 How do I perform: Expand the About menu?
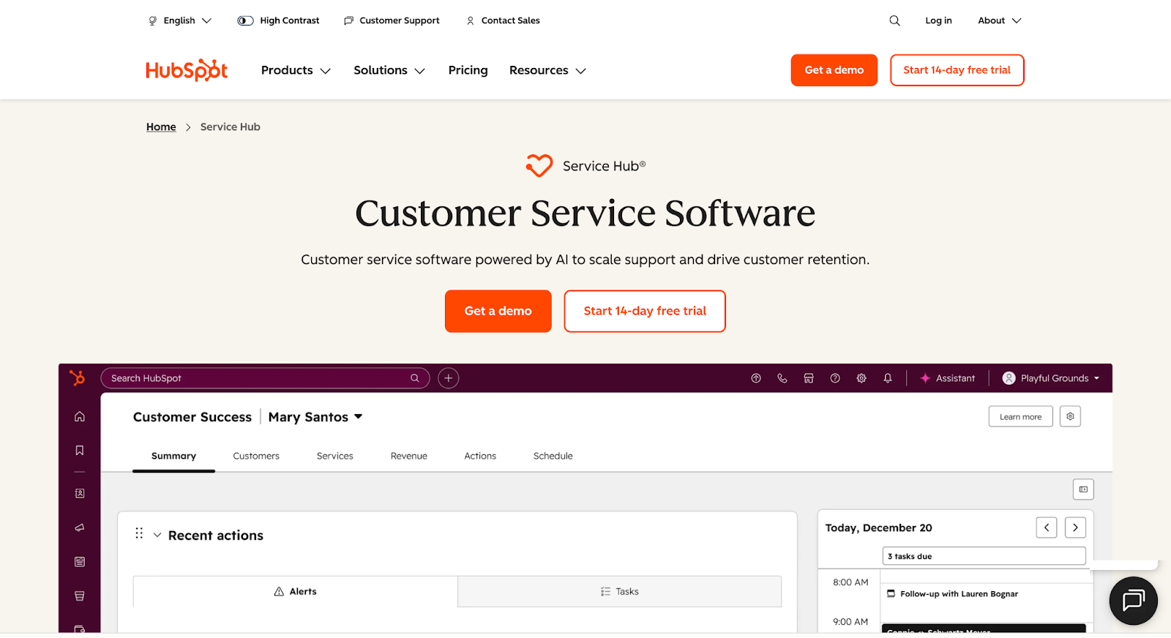click(1000, 20)
